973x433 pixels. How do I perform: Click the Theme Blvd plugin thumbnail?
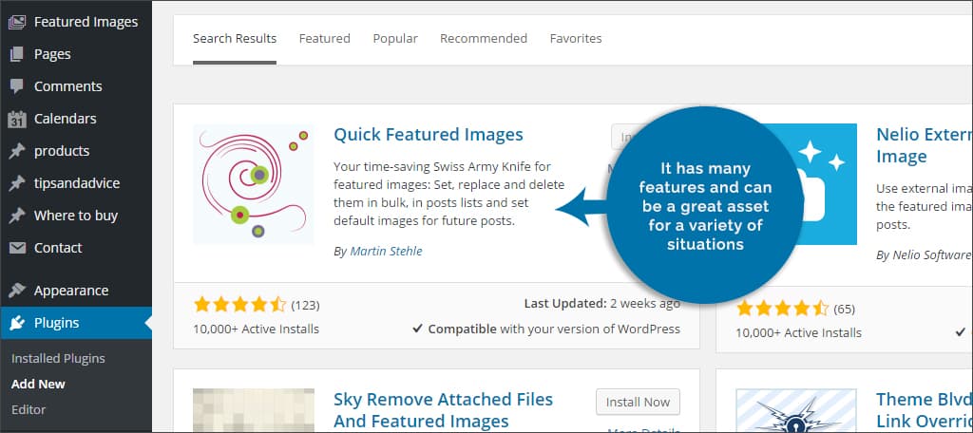click(x=796, y=410)
